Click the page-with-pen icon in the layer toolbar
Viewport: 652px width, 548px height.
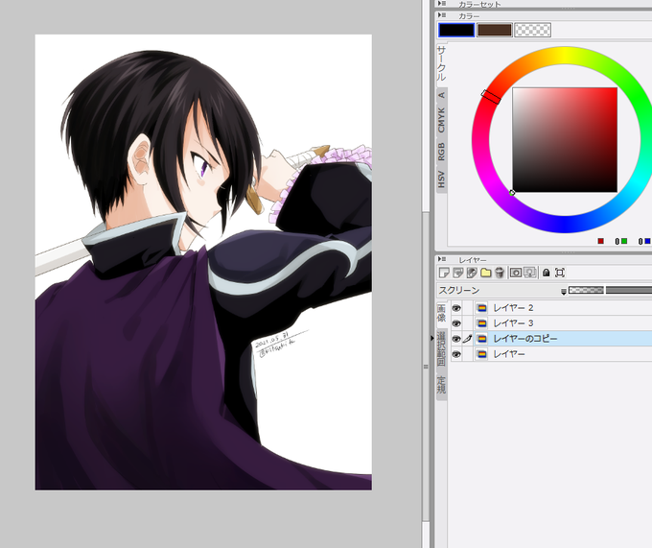click(x=472, y=273)
